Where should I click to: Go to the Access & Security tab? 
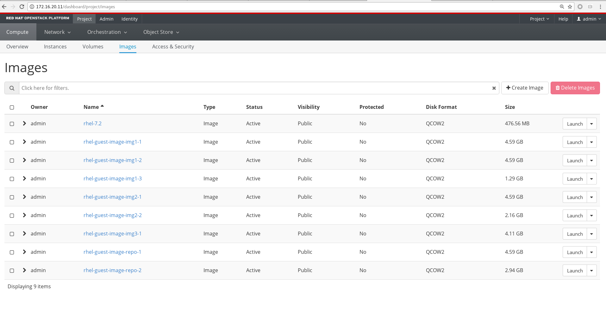point(173,47)
